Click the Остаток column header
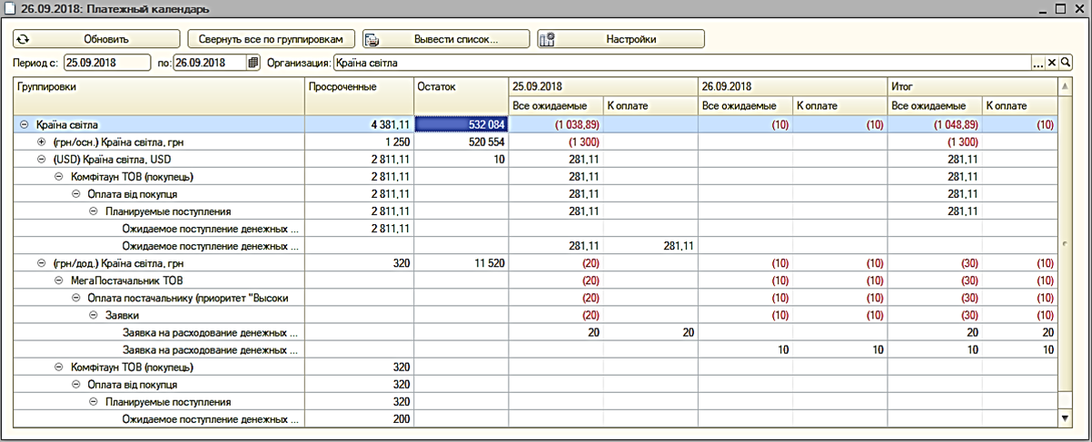The width and height of the screenshot is (1092, 442). (x=461, y=86)
